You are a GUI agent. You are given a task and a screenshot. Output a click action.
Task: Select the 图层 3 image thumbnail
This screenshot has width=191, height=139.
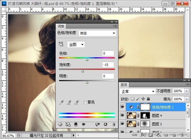[x=132, y=124]
